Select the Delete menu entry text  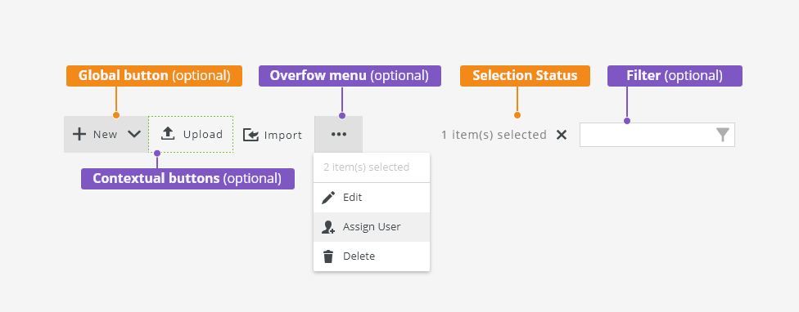pyautogui.click(x=359, y=256)
